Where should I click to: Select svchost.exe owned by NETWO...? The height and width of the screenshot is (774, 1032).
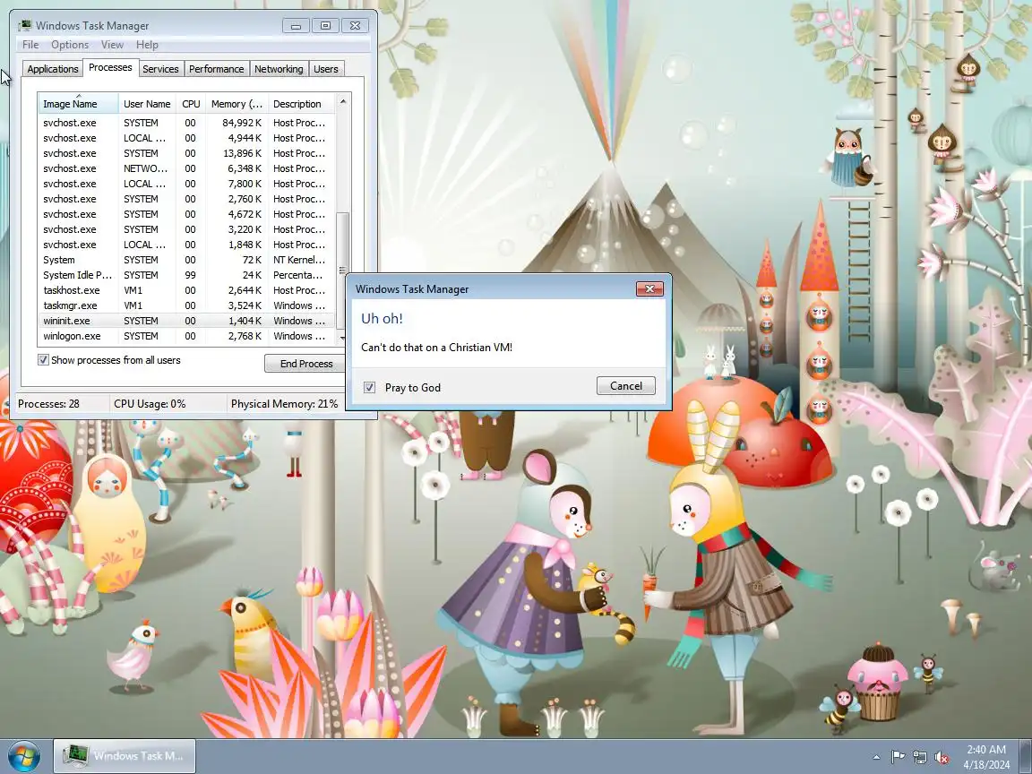click(x=187, y=168)
